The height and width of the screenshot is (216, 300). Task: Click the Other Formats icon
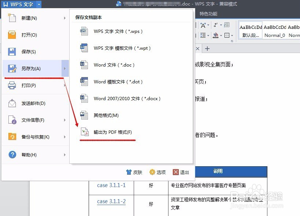(84, 115)
